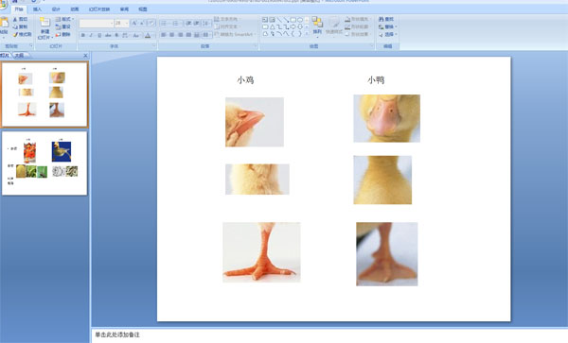This screenshot has width=568, height=343.
Task: Click the Delete (删除) slide button
Action: click(x=63, y=34)
